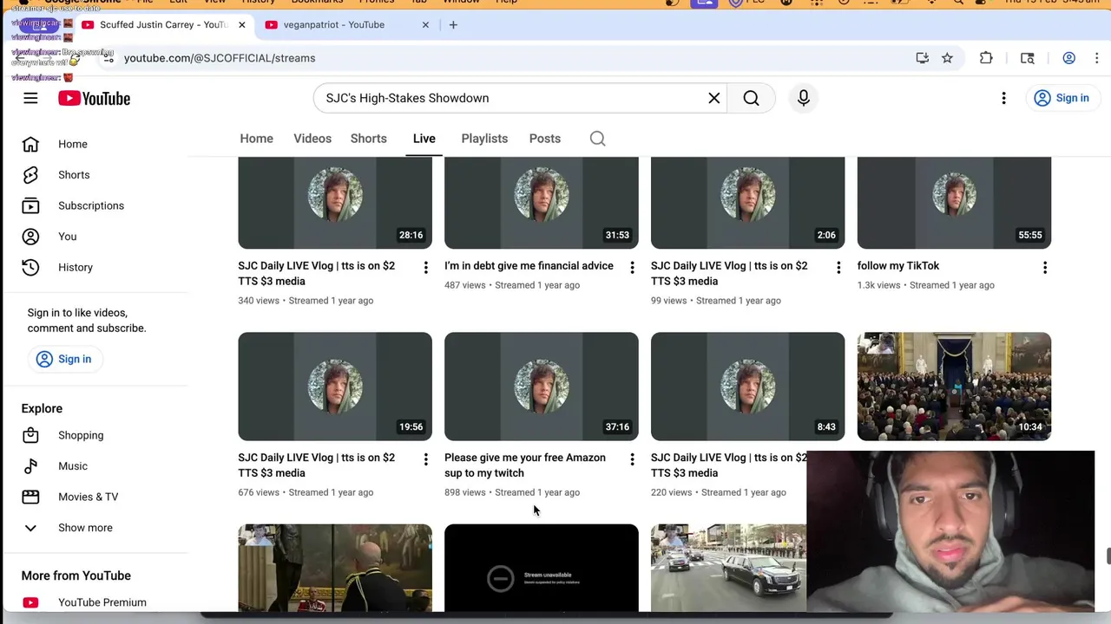Open the YouTube hamburger guide menu
1111x624 pixels.
30,98
